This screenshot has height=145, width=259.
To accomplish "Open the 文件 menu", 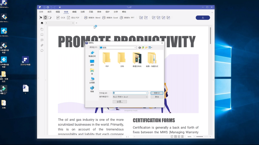I will click(41, 12).
